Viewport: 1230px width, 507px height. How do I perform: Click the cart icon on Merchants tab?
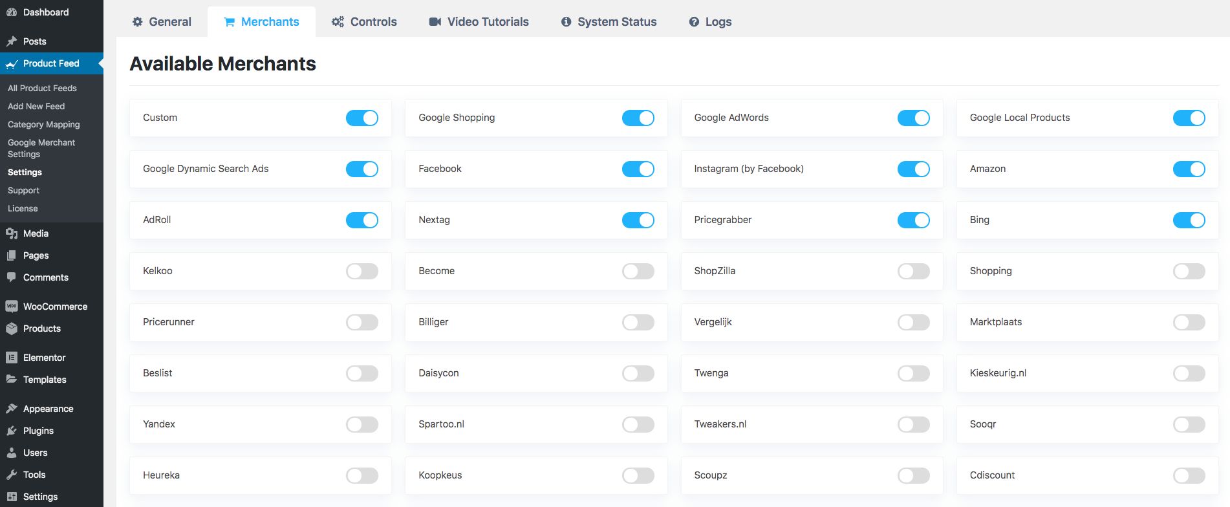[x=229, y=22]
